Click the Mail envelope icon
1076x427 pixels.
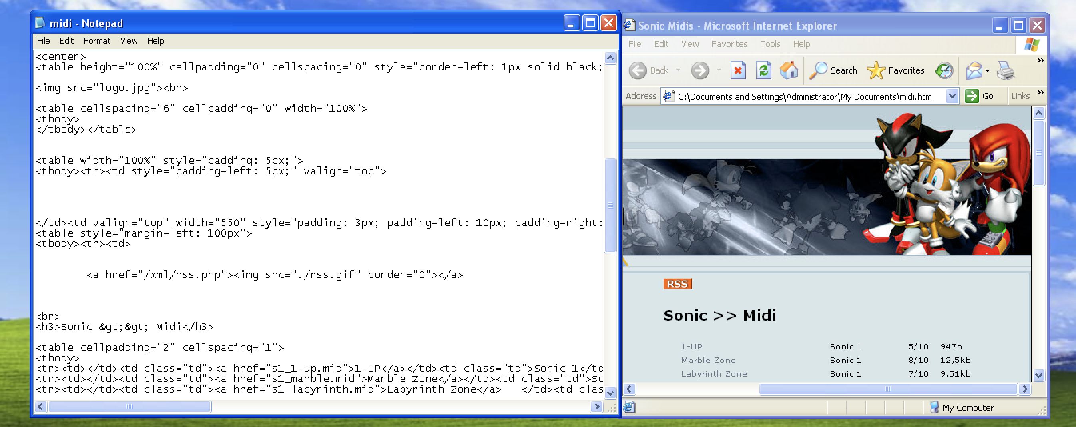point(974,70)
